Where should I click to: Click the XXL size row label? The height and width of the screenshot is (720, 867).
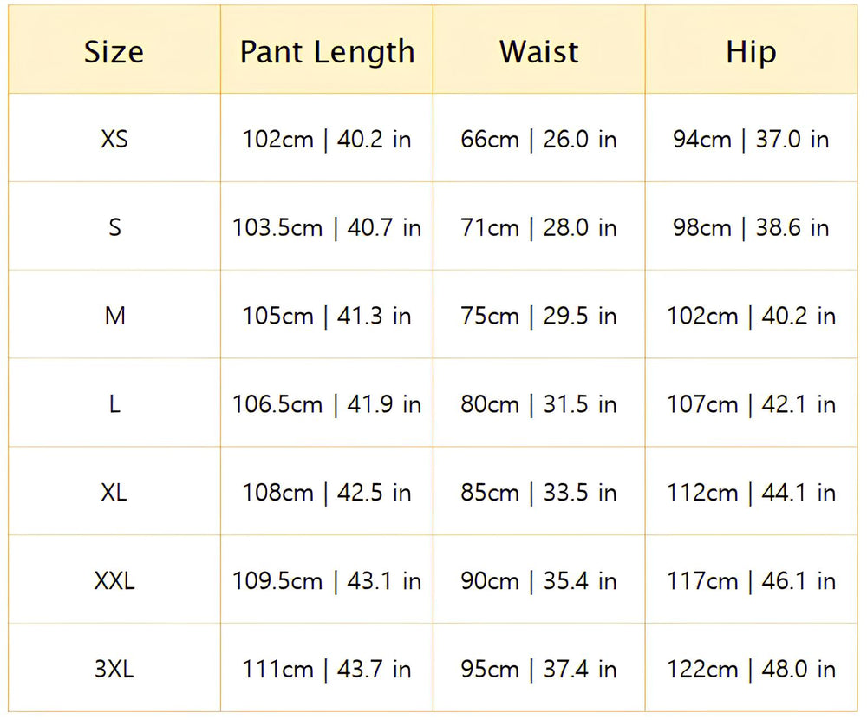click(114, 580)
